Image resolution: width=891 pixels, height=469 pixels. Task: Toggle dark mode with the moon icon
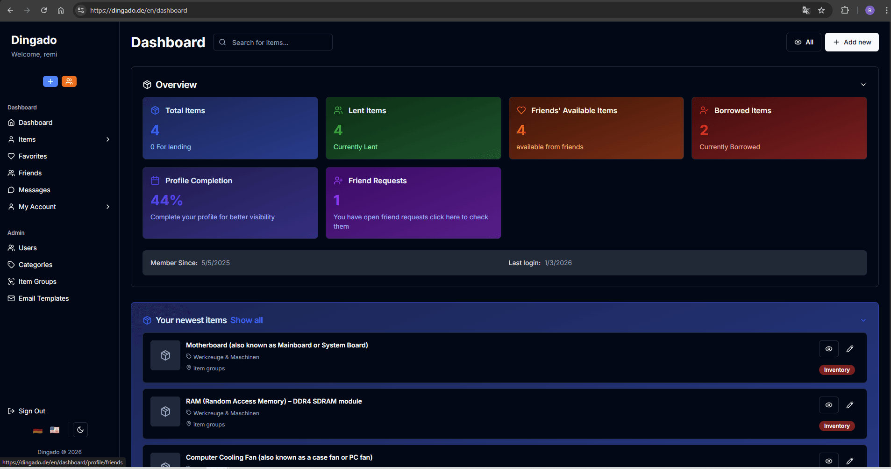(80, 430)
